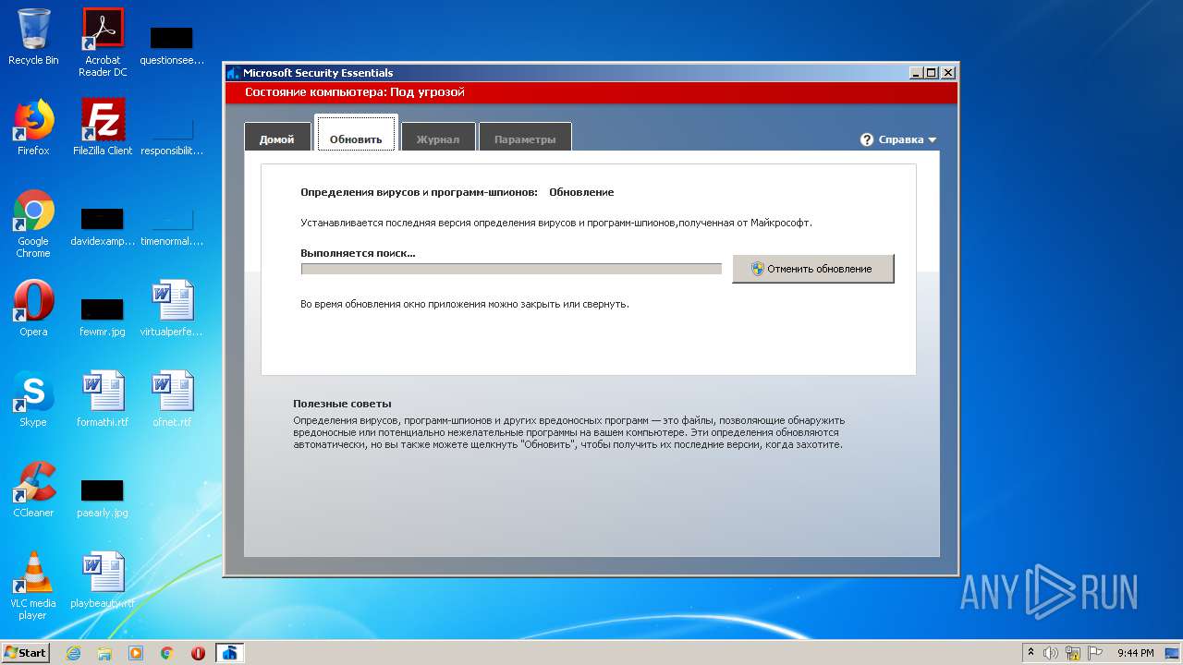Image resolution: width=1183 pixels, height=665 pixels.
Task: Click the volume tray icon
Action: click(1051, 653)
